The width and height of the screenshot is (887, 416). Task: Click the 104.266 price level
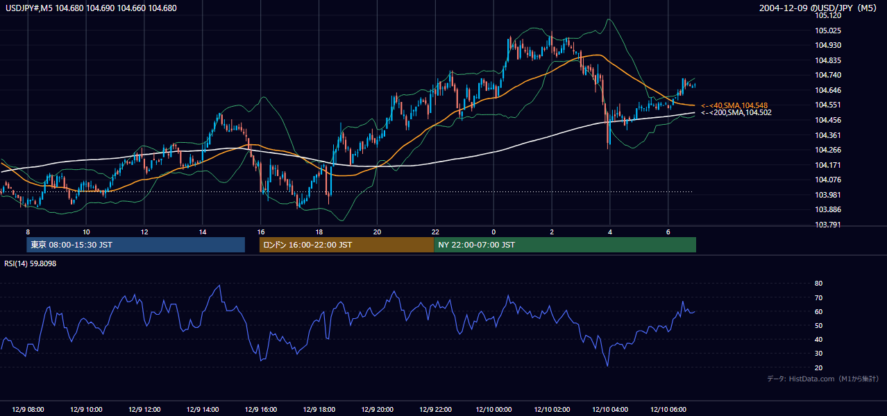tap(827, 150)
